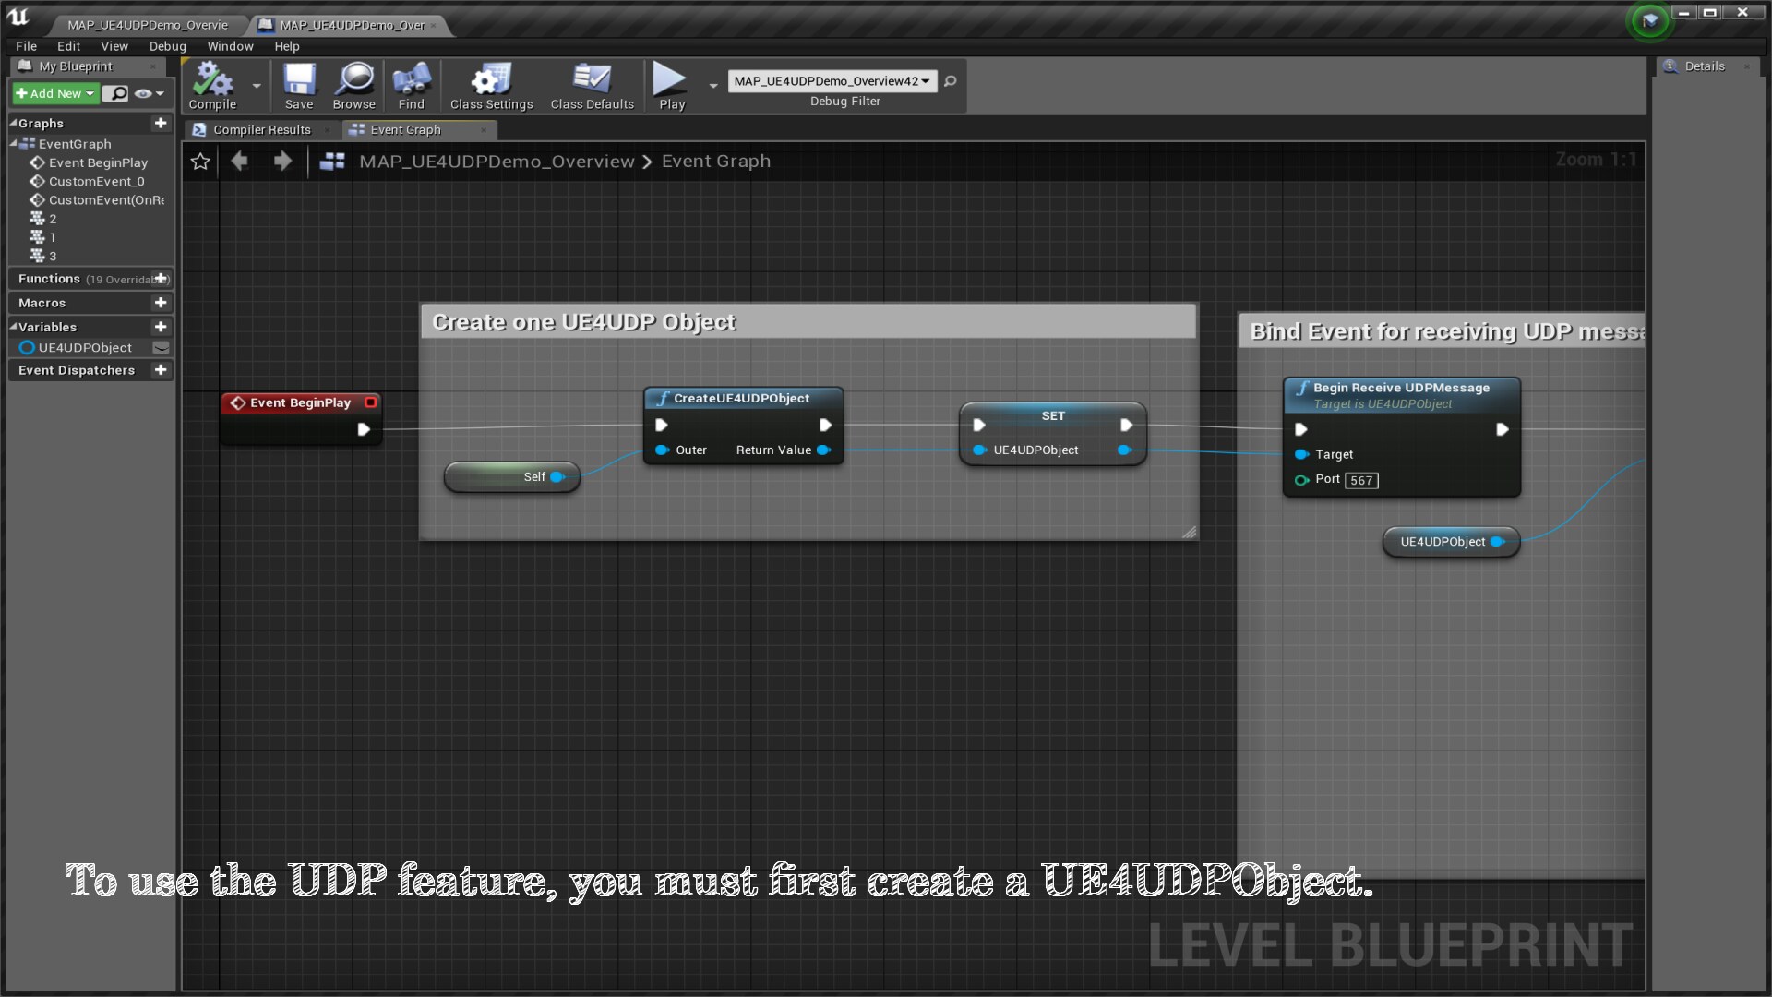Open the Debug Filter dropdown

click(x=832, y=81)
